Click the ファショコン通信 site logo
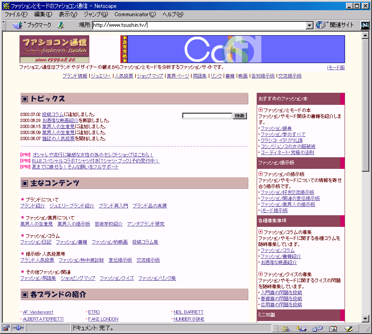 pos(54,49)
